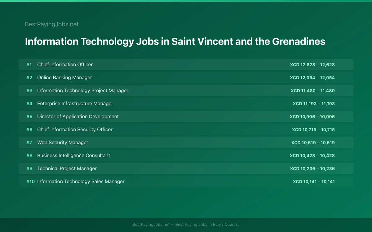Screen dimensions: 372x232
Task: Select Information Technology Sales Manager job title
Action: pos(81,182)
